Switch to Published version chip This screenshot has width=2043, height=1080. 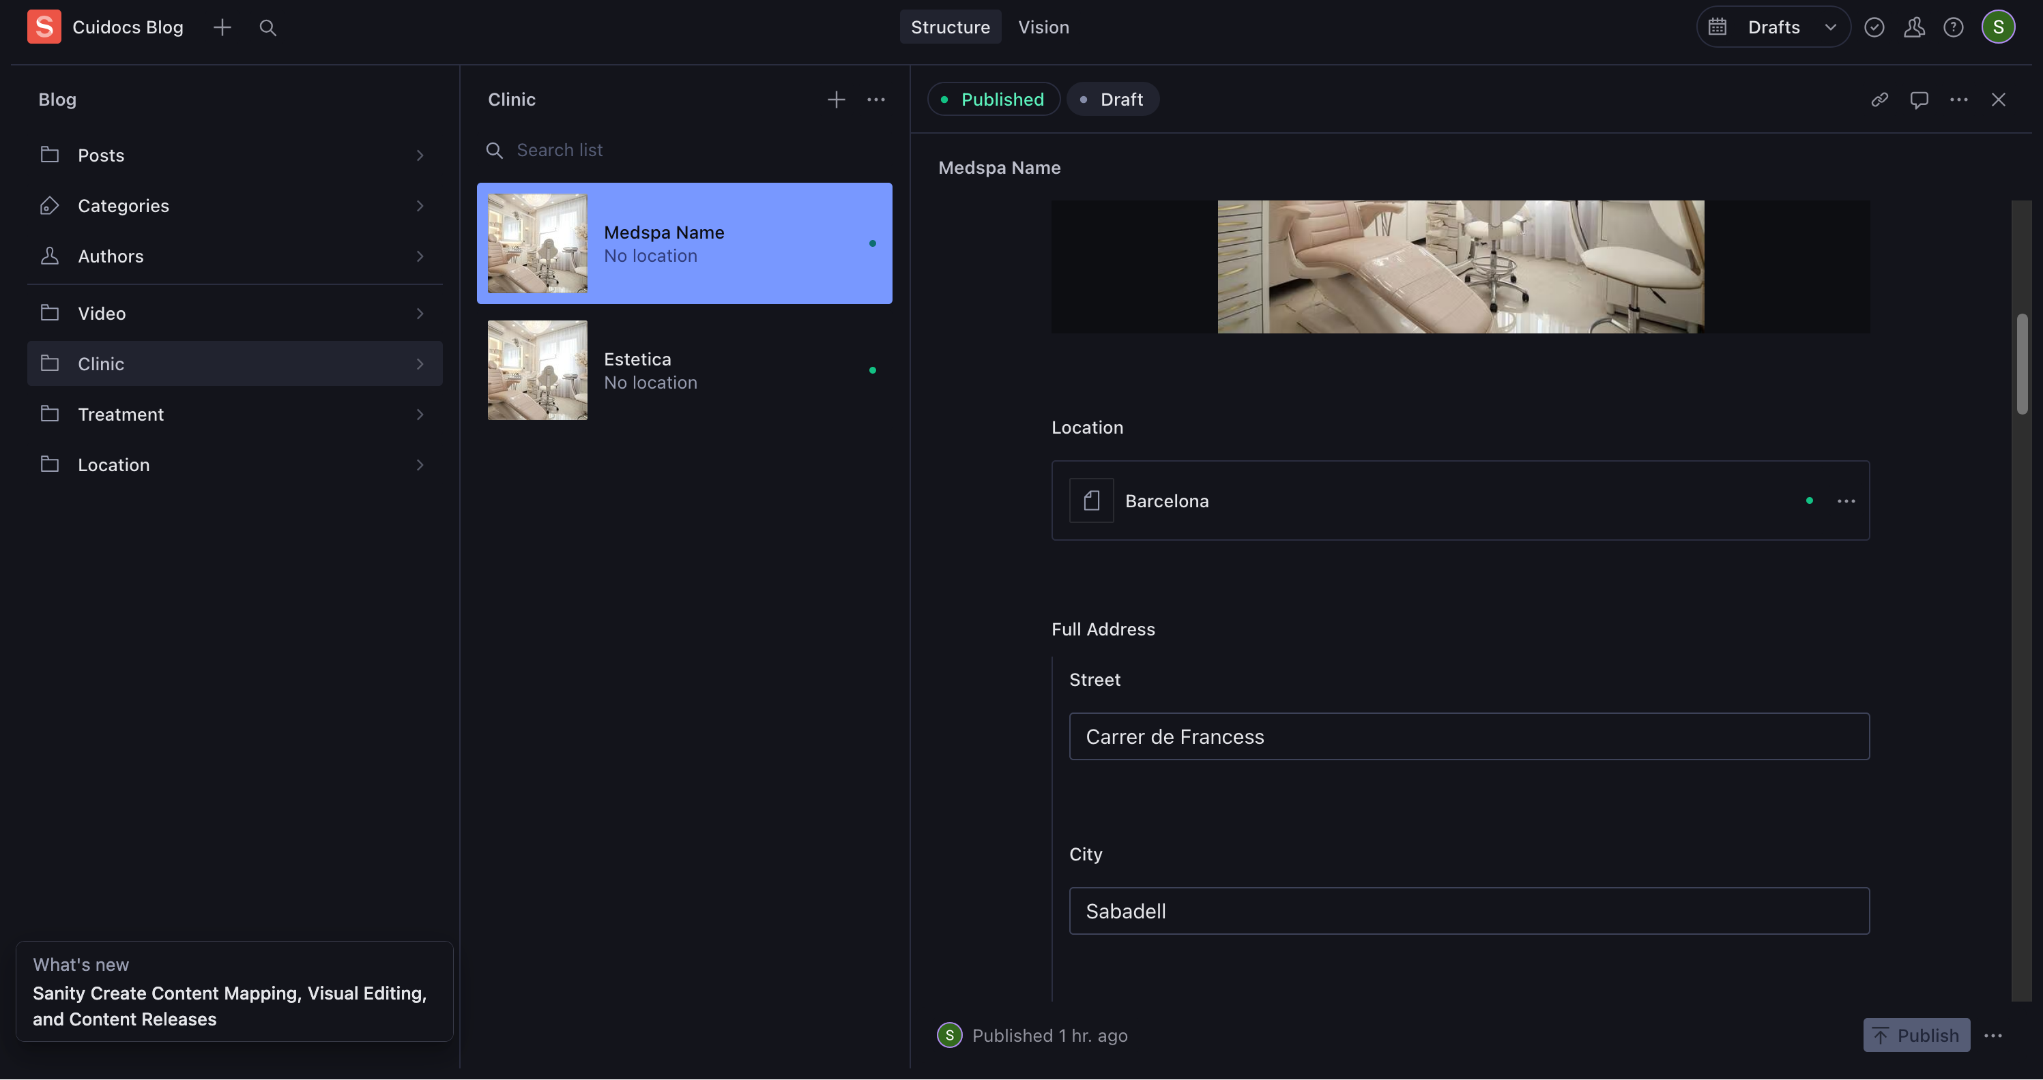(x=993, y=100)
